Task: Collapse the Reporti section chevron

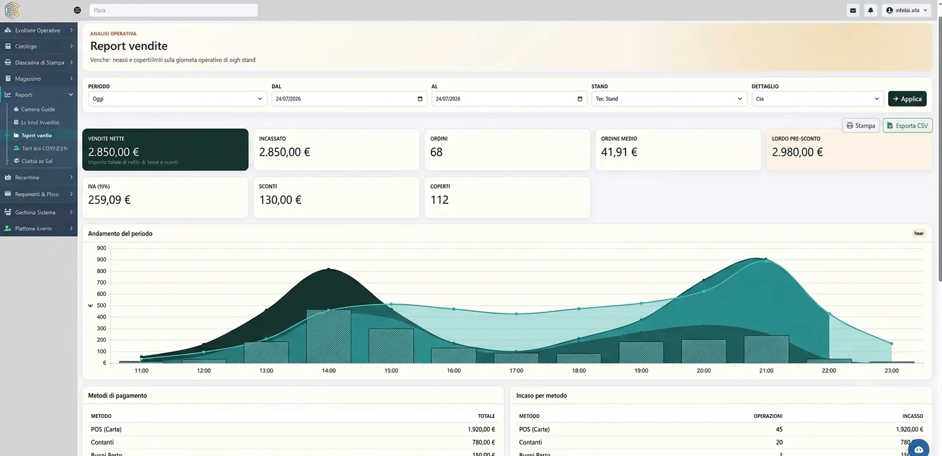Action: click(71, 95)
